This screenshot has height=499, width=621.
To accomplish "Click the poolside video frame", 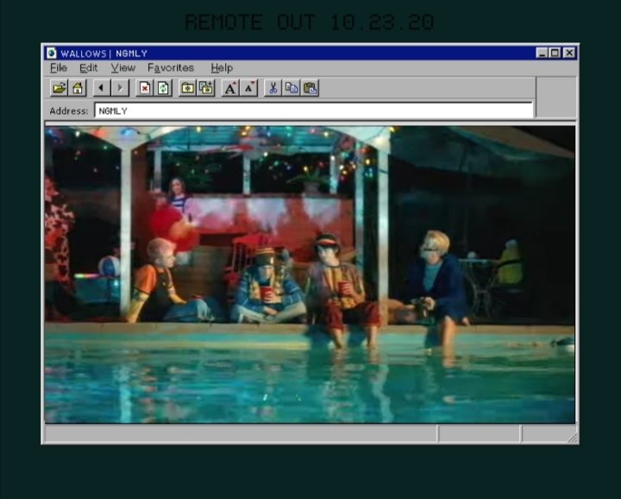I will click(x=310, y=275).
